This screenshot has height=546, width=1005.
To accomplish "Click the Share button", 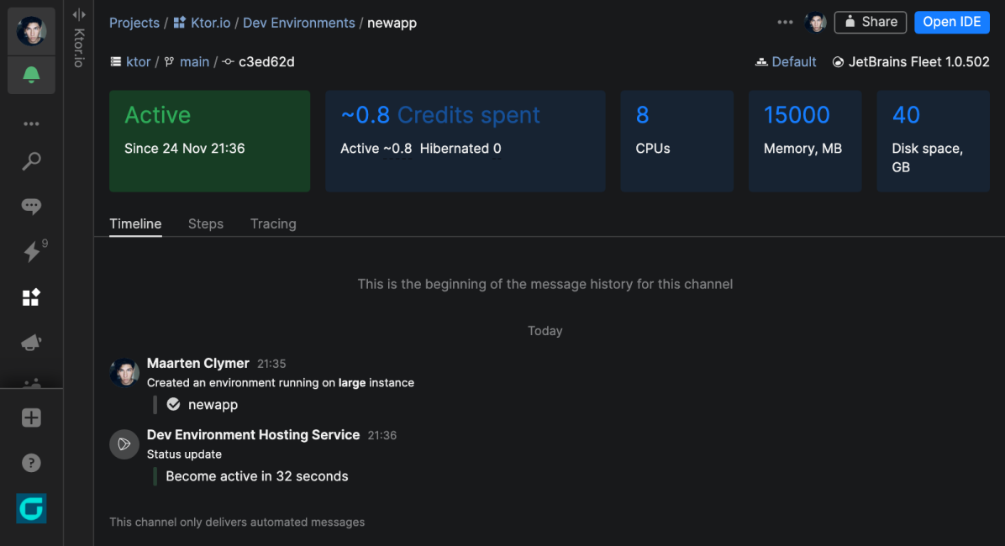I will [x=871, y=23].
